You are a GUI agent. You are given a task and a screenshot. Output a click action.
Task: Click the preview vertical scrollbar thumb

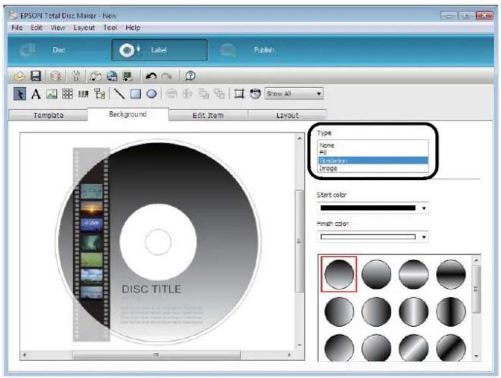(x=299, y=241)
